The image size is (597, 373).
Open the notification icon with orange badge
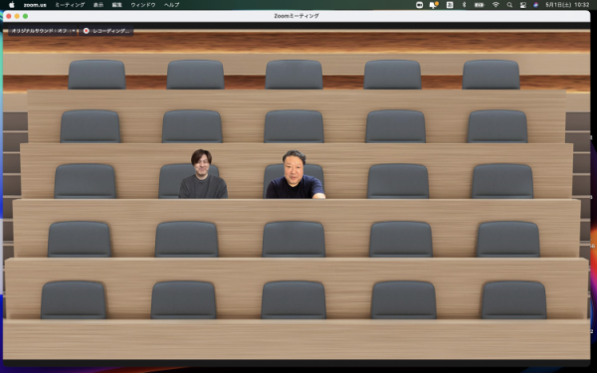[434, 5]
